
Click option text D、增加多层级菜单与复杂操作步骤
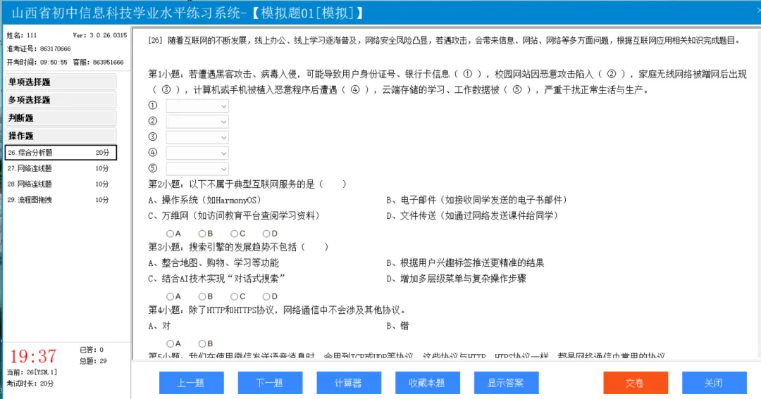(x=456, y=278)
